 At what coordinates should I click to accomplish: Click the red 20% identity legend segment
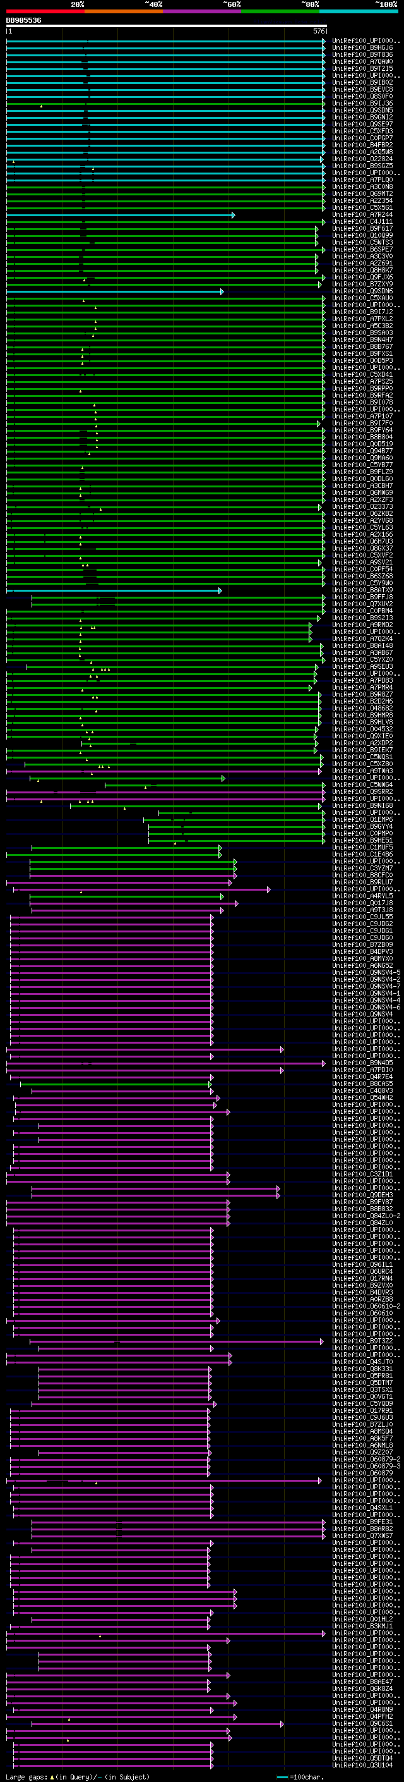[45, 11]
